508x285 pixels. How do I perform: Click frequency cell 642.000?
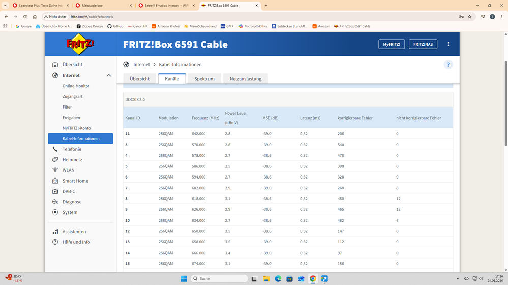coord(199,134)
